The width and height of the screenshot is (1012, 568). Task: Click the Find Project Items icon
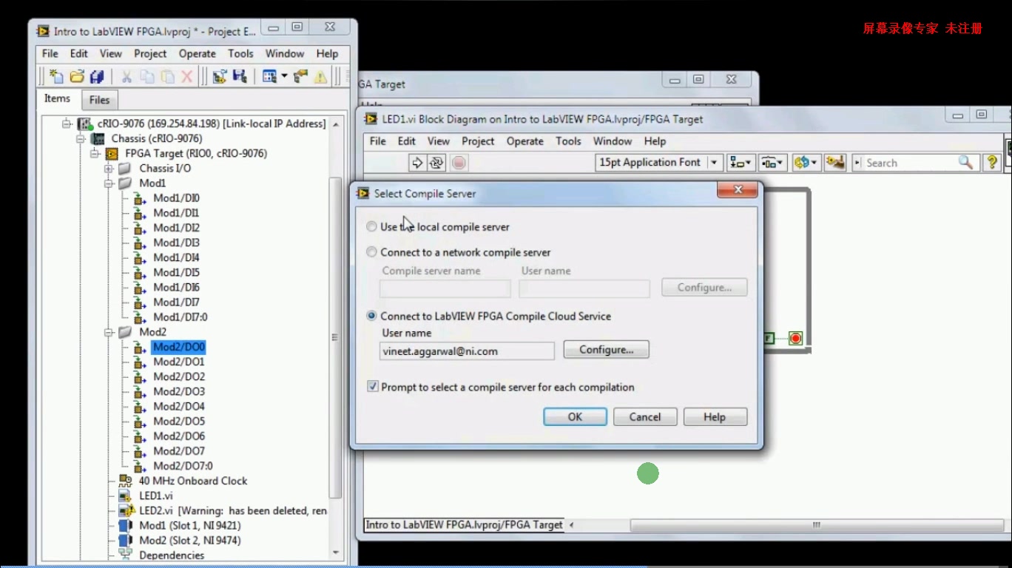point(300,76)
